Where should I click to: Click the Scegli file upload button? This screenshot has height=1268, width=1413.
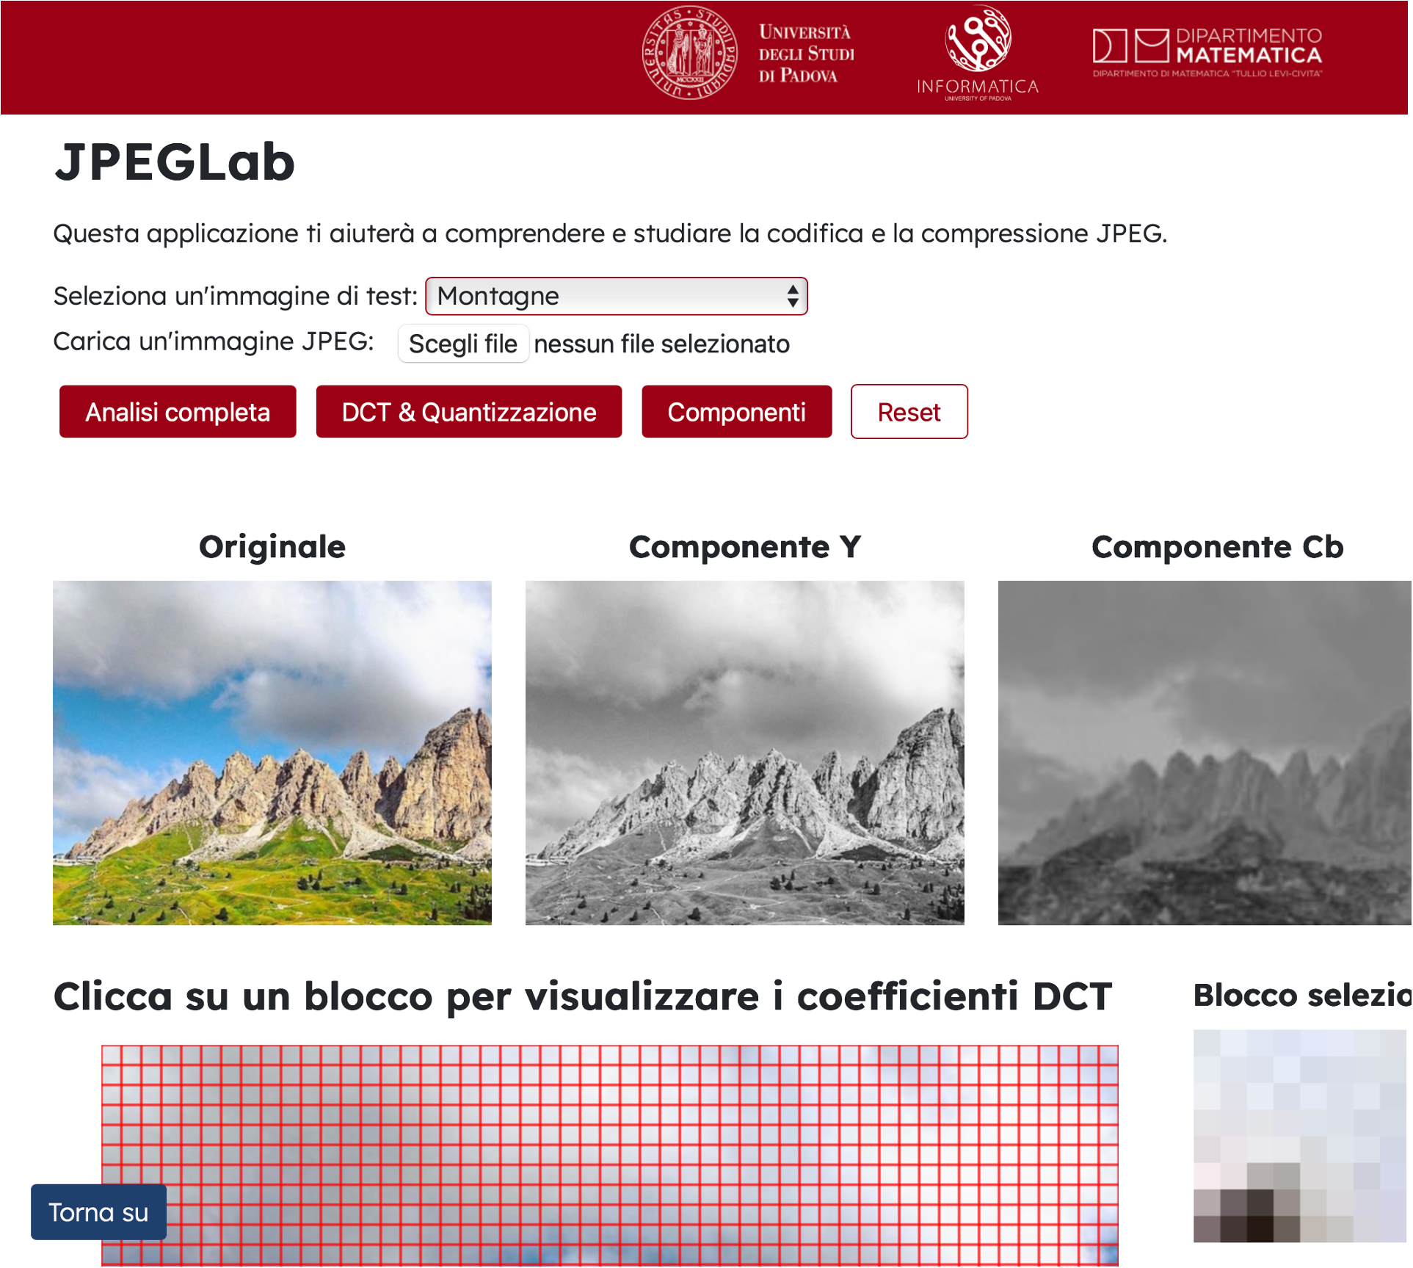[x=463, y=343]
